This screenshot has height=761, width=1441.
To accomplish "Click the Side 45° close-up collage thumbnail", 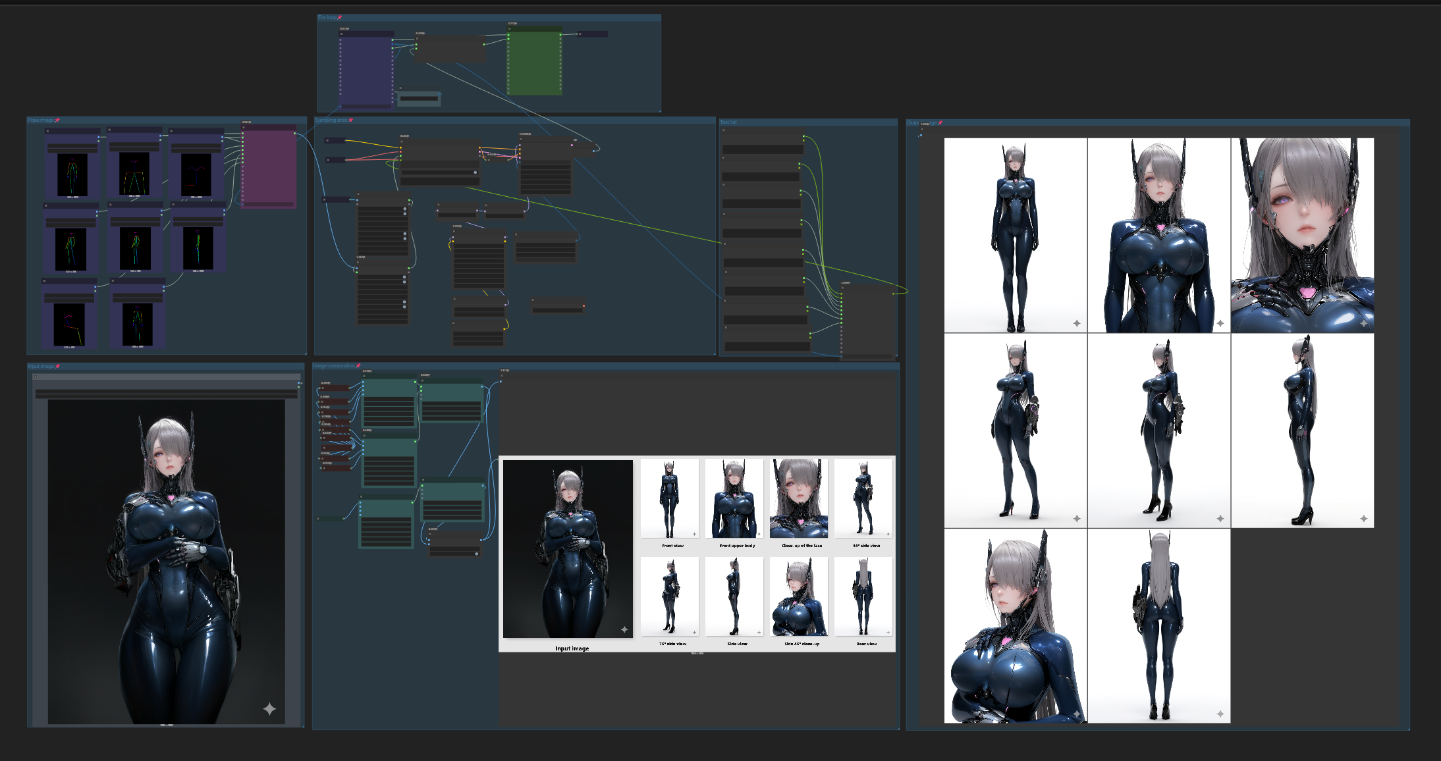I will tap(798, 596).
